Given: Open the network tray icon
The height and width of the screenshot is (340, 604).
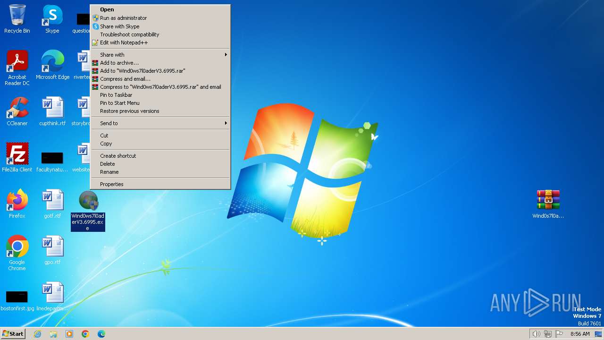Looking at the screenshot, I should 548,334.
